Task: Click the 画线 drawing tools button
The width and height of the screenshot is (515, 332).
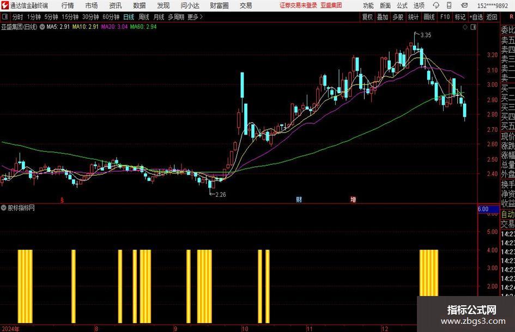Action: (x=429, y=17)
